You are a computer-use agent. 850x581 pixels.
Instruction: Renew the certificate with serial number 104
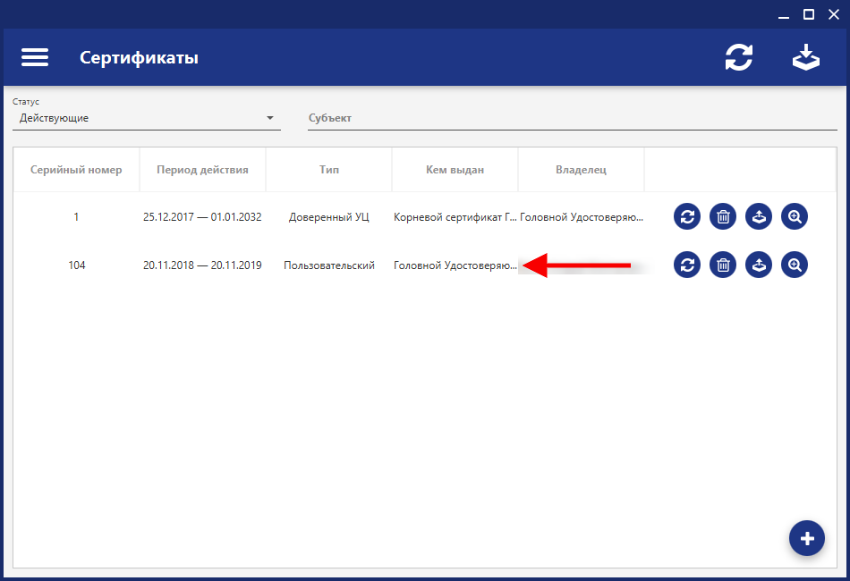coord(687,265)
